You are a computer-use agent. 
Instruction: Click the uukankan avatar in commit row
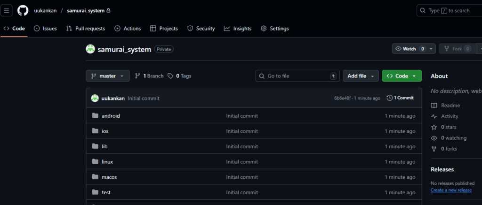(95, 98)
